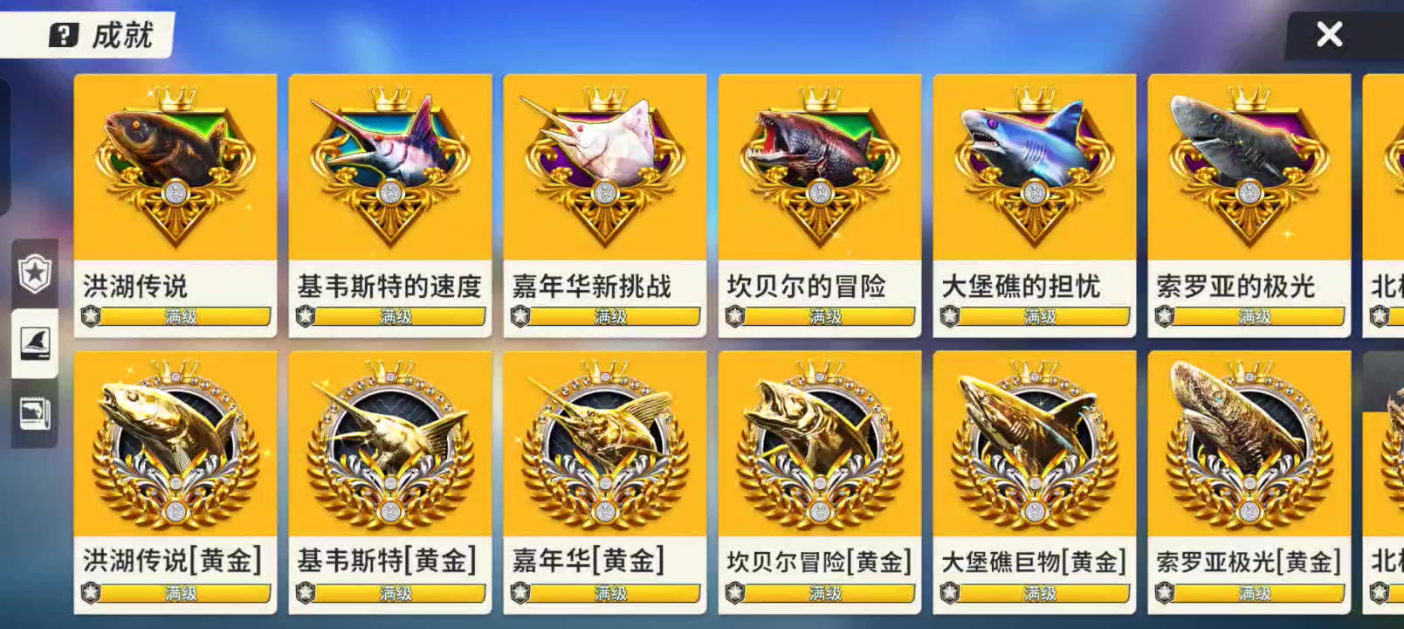Click the 满级 progress bar under 洪湖传说
1404x629 pixels.
[x=182, y=316]
